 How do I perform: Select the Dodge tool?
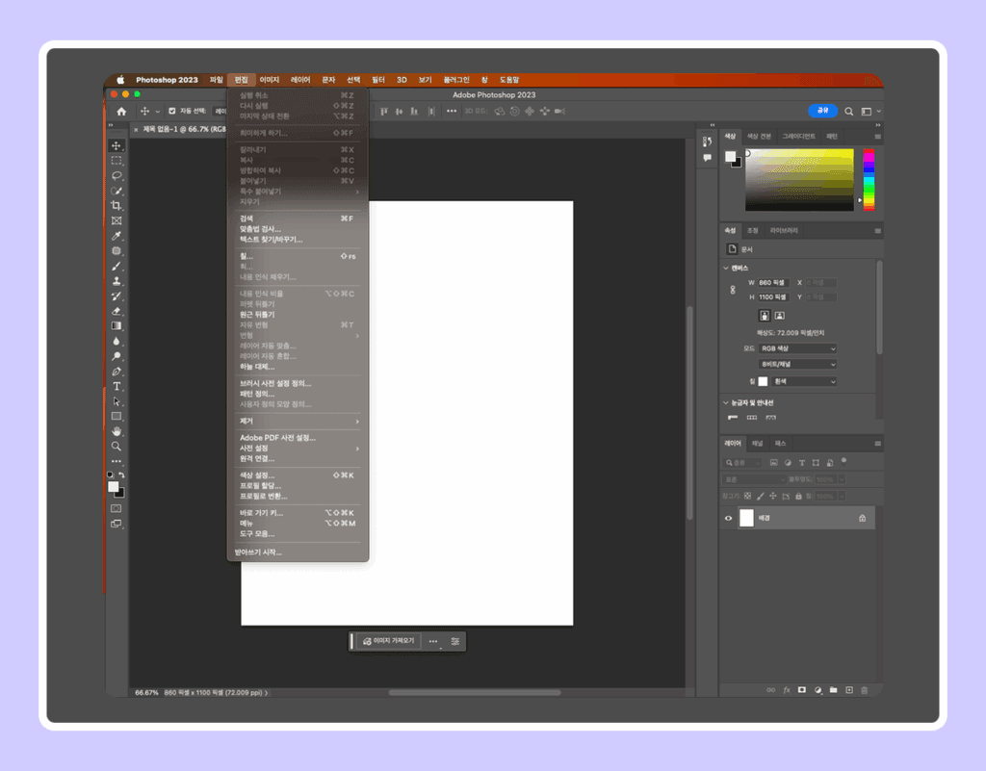pyautogui.click(x=117, y=356)
